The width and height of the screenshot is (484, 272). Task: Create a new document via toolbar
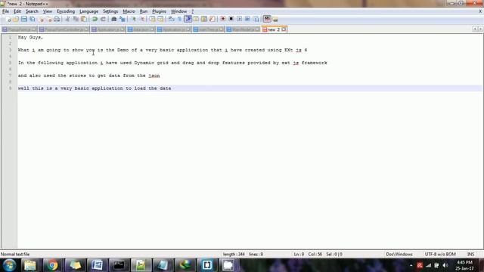pos(8,19)
